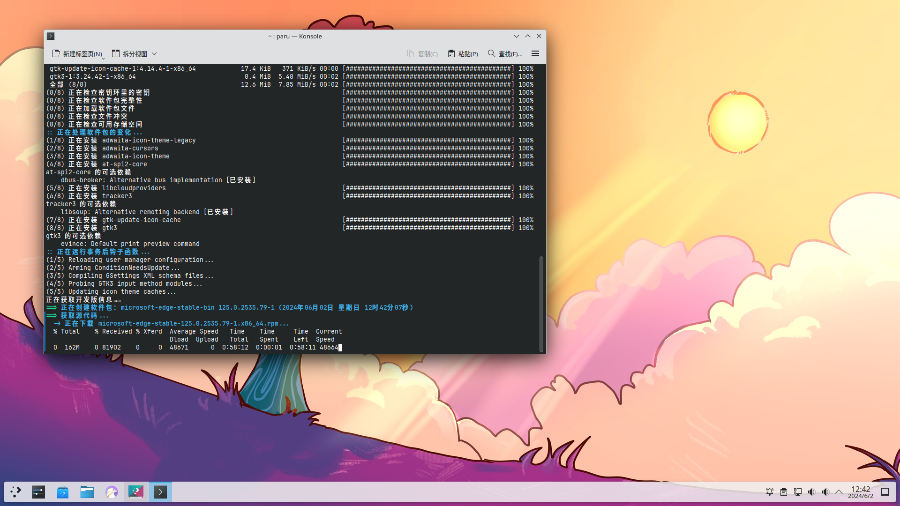Open 查找 find search
The image size is (900, 506).
(x=505, y=54)
